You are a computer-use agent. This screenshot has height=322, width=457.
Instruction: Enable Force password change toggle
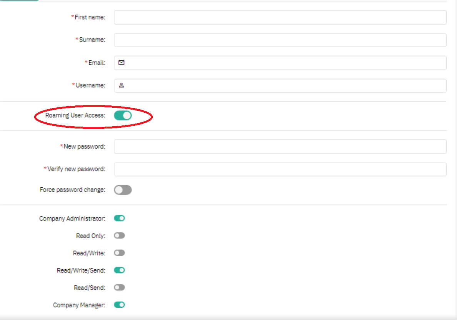point(123,190)
